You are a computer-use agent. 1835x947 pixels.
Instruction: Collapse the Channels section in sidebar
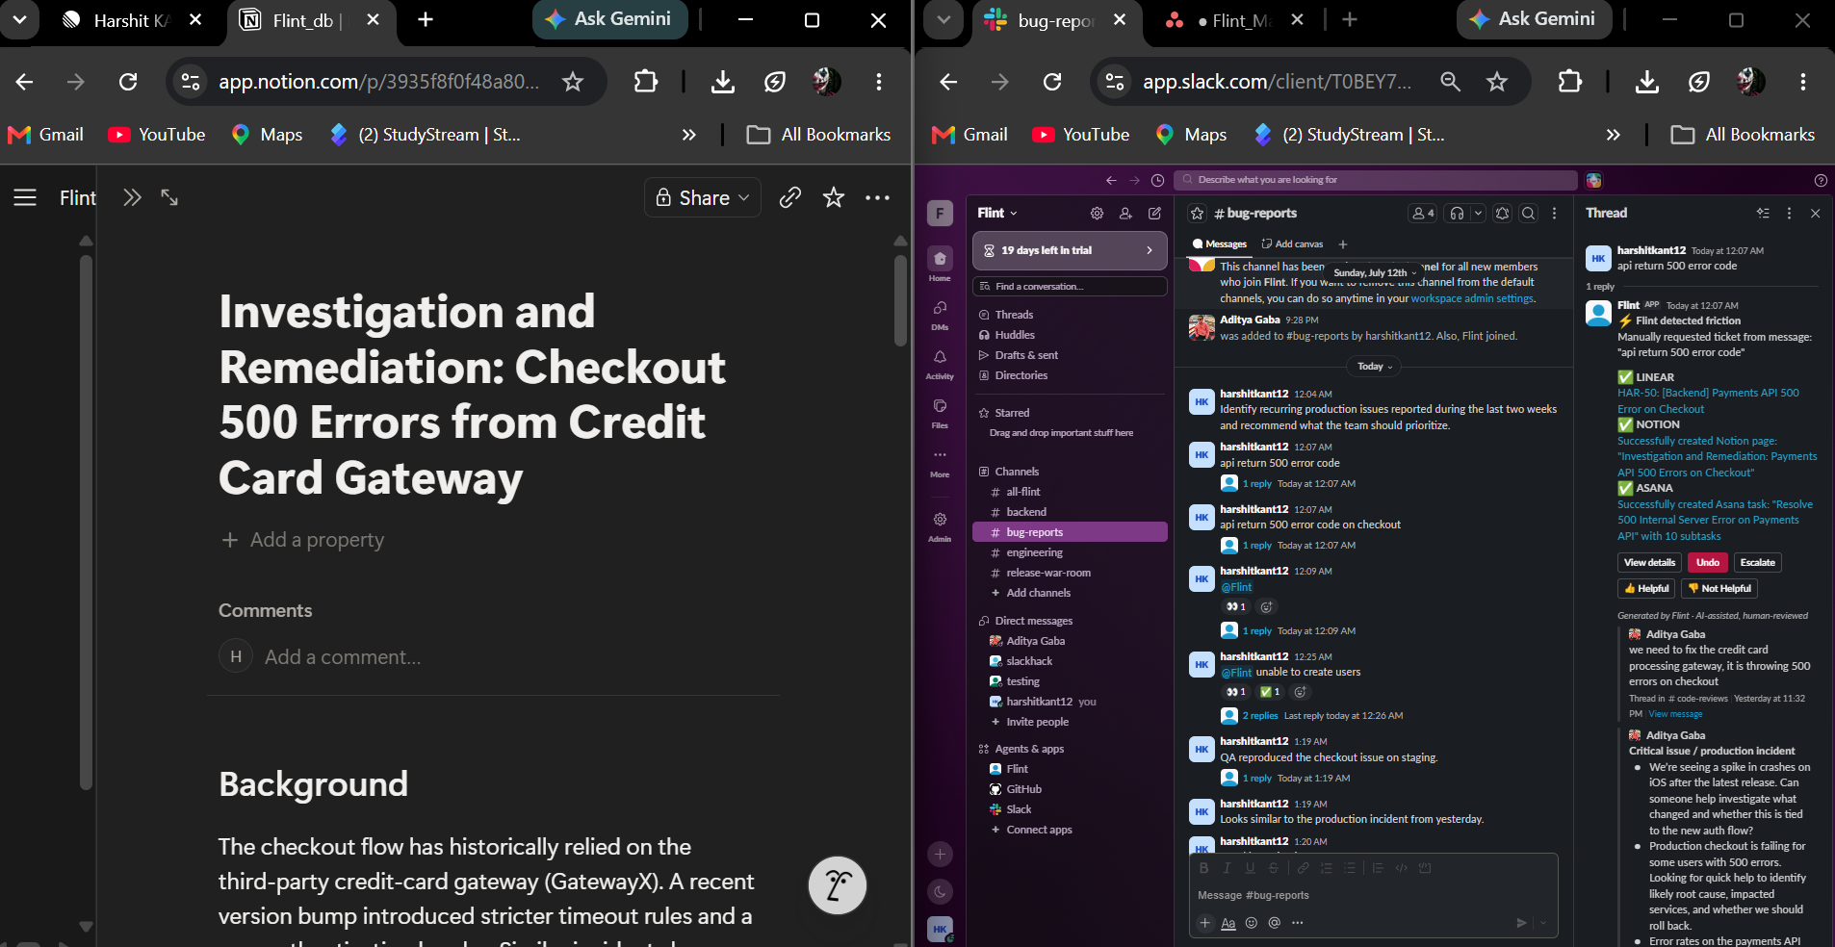point(1017,472)
